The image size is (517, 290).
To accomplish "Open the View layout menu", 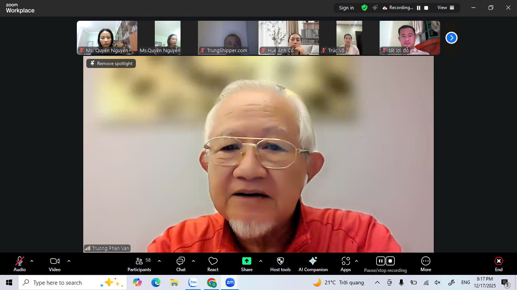I will (445, 8).
